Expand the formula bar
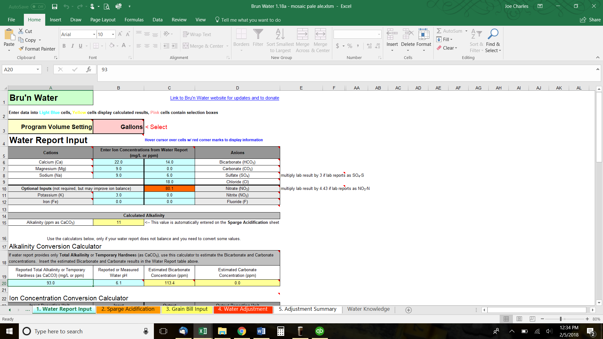The height and width of the screenshot is (339, 603). 598,69
